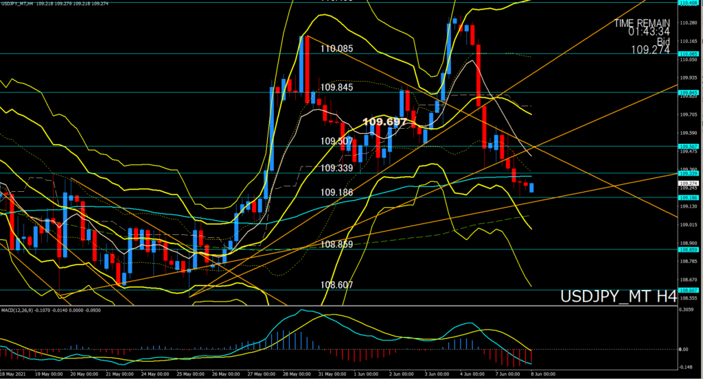
Task: Click the 21 May 00:00 time axis label
Action: click(119, 374)
